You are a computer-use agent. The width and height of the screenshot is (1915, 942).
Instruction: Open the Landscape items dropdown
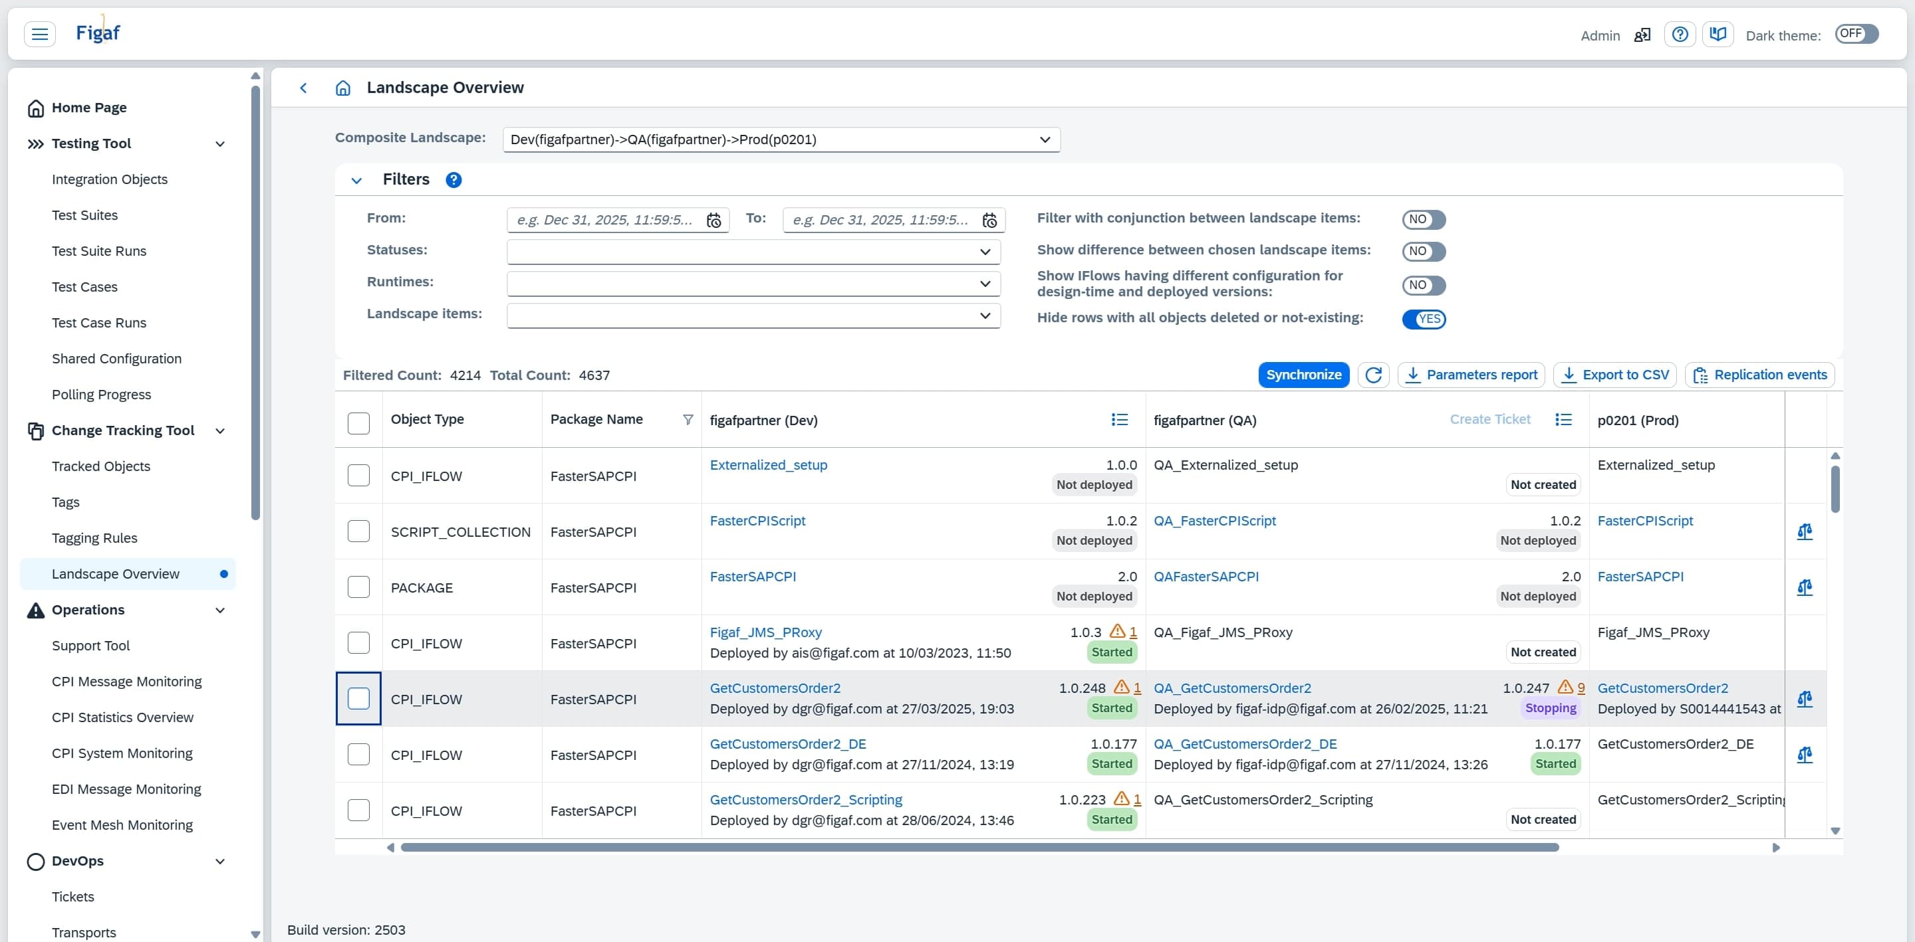753,316
